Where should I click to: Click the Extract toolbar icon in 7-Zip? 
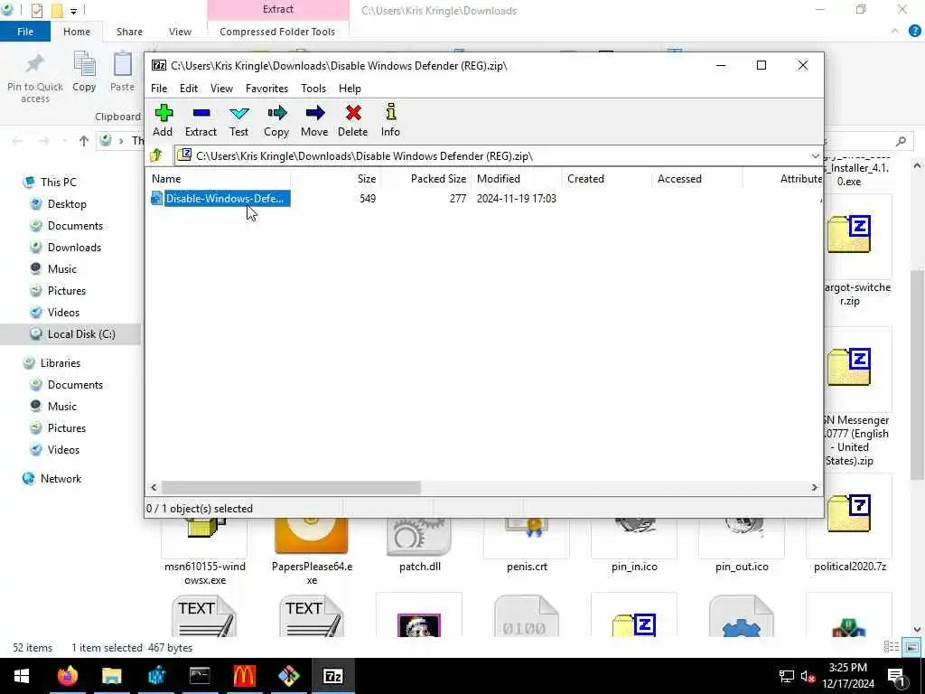(201, 120)
